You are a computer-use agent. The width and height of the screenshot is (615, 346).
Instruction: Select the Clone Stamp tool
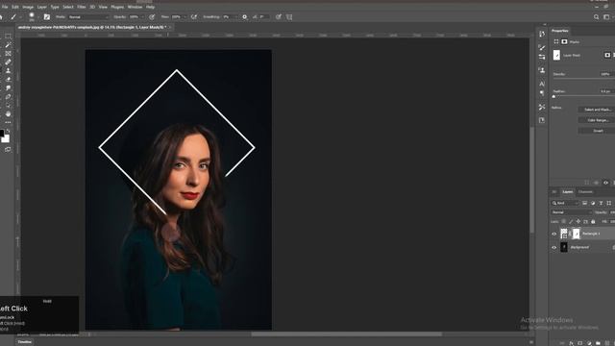8,70
